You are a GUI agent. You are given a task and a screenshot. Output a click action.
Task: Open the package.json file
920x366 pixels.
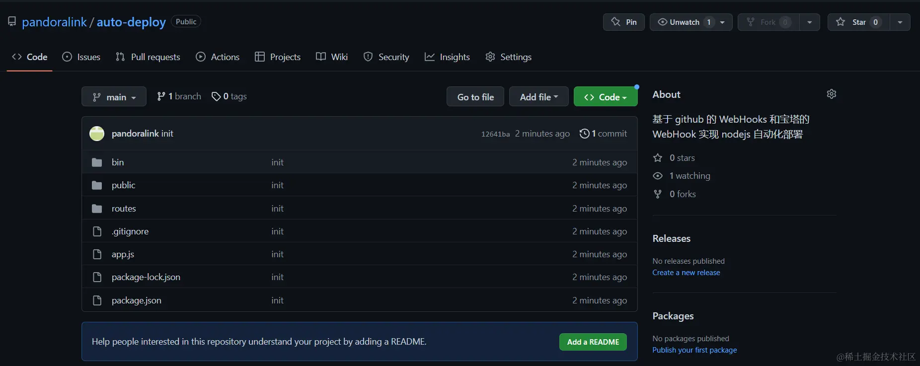[137, 300]
